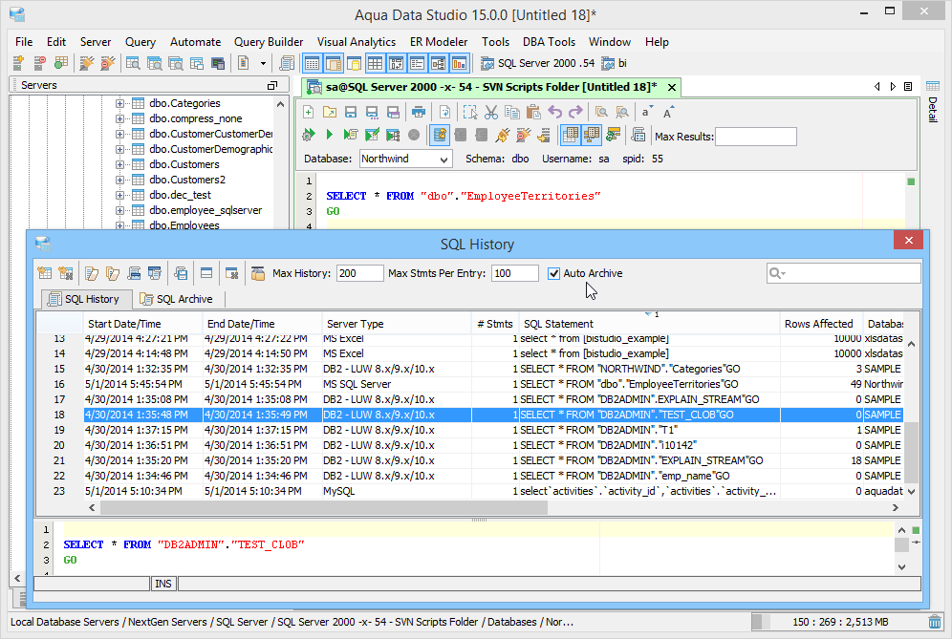The image size is (952, 639).
Task: Save the script with the first floppy icon
Action: click(x=351, y=113)
